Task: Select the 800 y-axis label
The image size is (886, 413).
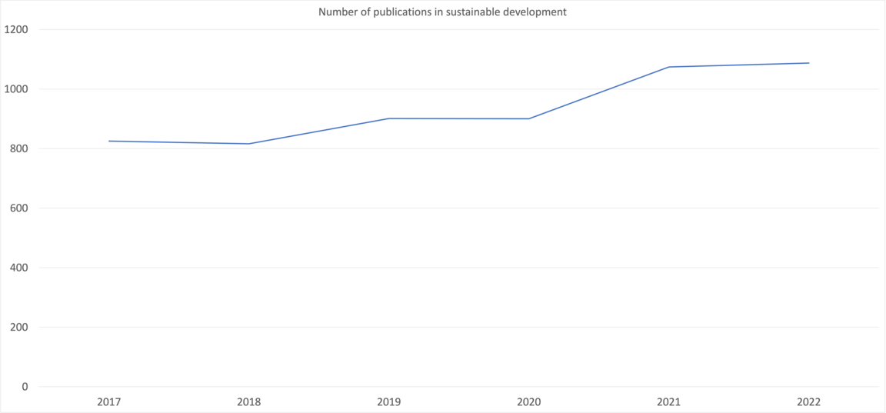Action: 18,148
